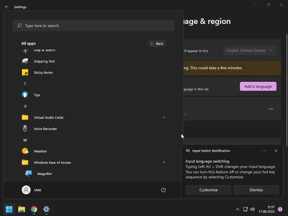Expand the Virtual Audio Cable folder
The image size is (288, 216).
[164, 117]
